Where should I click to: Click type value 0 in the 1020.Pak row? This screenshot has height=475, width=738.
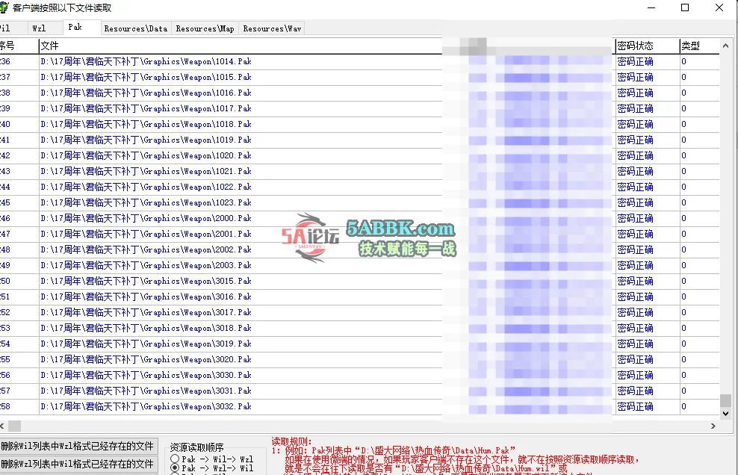pyautogui.click(x=684, y=156)
